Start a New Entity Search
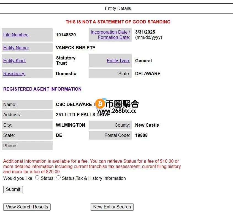The image size is (233, 212). tap(112, 207)
